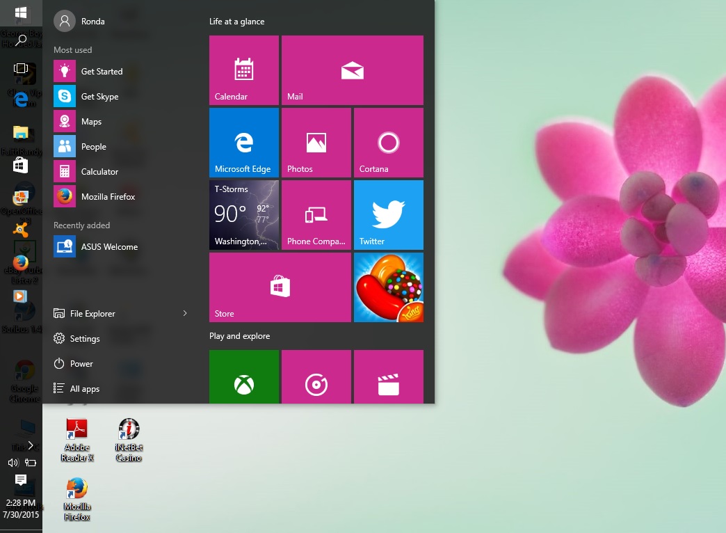
Task: Open the Twitter tile
Action: click(388, 215)
